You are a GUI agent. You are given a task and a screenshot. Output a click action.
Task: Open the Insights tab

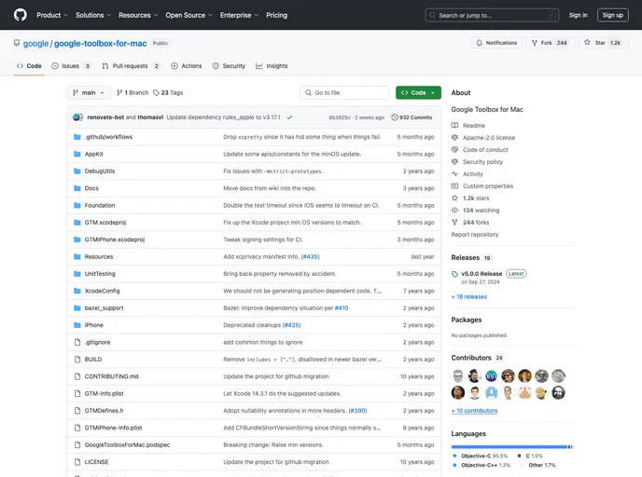point(272,66)
